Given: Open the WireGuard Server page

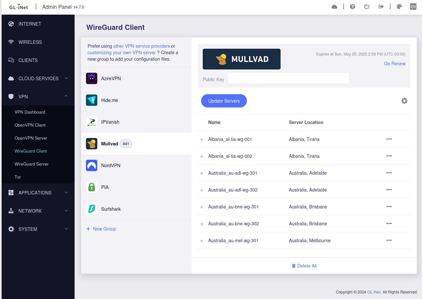Looking at the screenshot, I should pos(31,164).
